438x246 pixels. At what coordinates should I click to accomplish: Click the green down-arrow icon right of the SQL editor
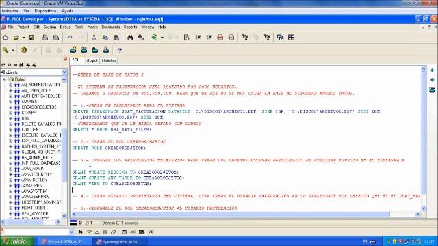[x=432, y=80]
